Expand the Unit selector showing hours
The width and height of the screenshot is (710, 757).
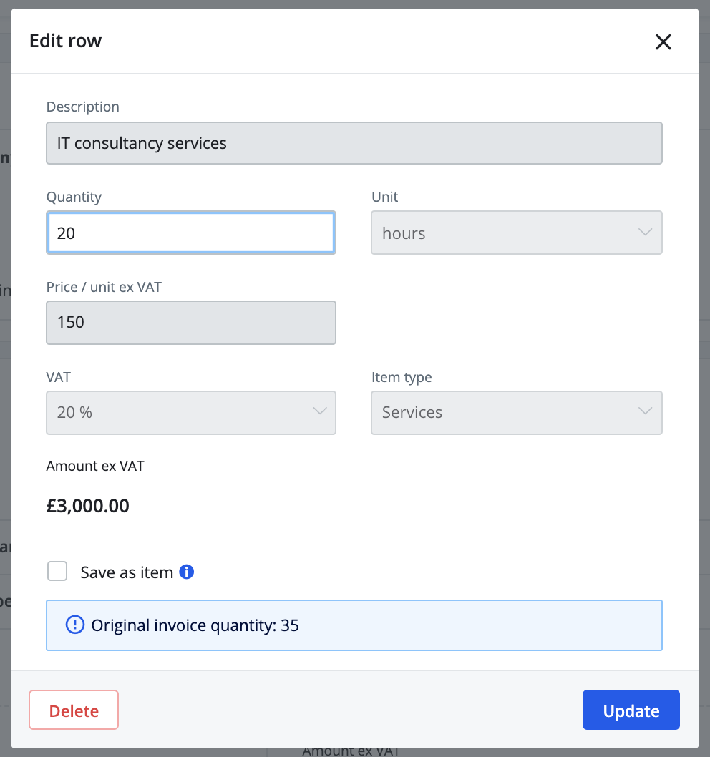click(517, 233)
